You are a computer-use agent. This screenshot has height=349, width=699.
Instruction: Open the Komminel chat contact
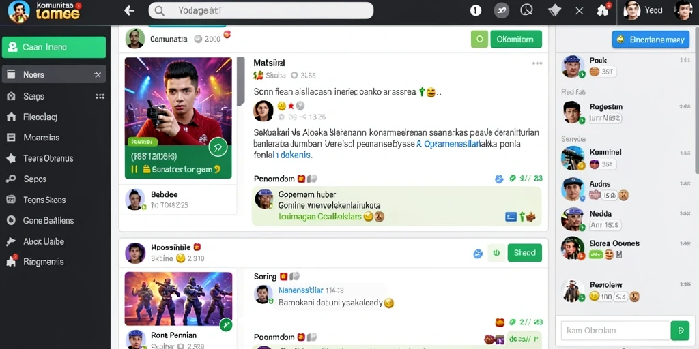pyautogui.click(x=624, y=158)
